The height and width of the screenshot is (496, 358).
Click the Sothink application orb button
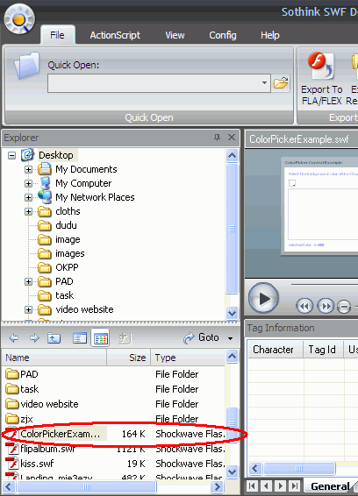[19, 19]
